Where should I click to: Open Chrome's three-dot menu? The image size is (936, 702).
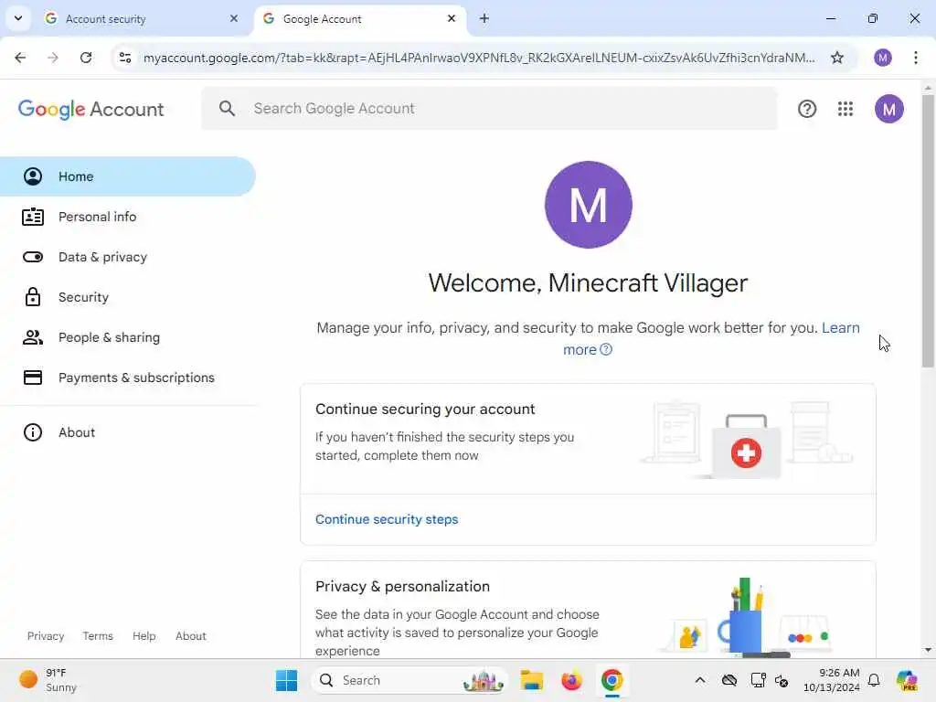coord(915,58)
